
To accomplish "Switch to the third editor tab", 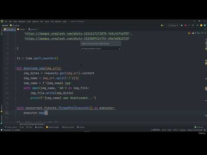I will tap(33, 29).
